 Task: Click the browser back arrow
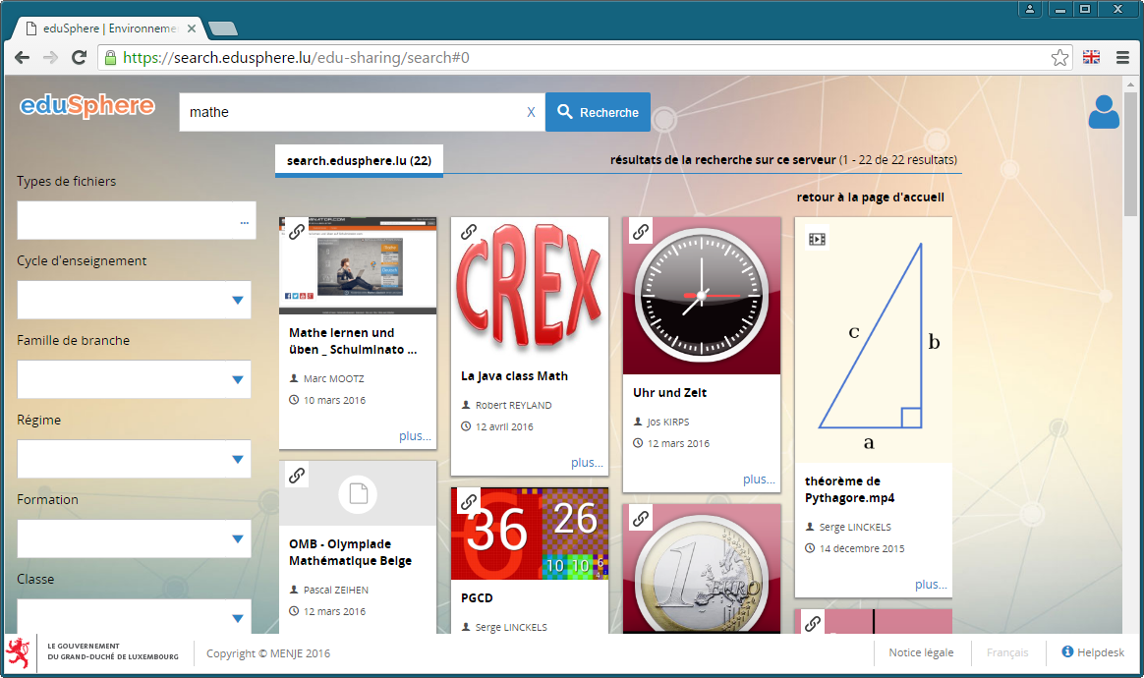[22, 58]
